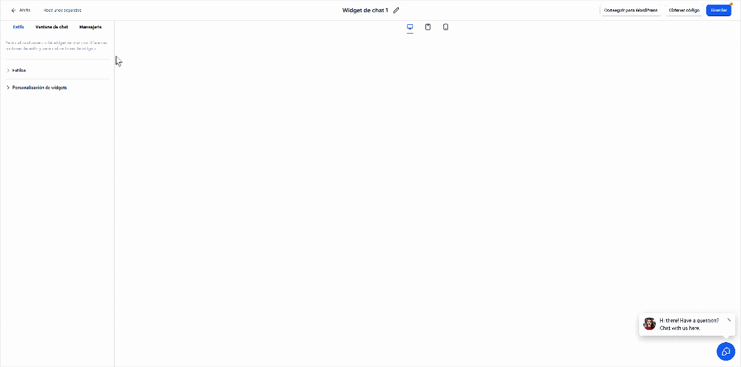Select the tablet preview icon

tap(428, 27)
